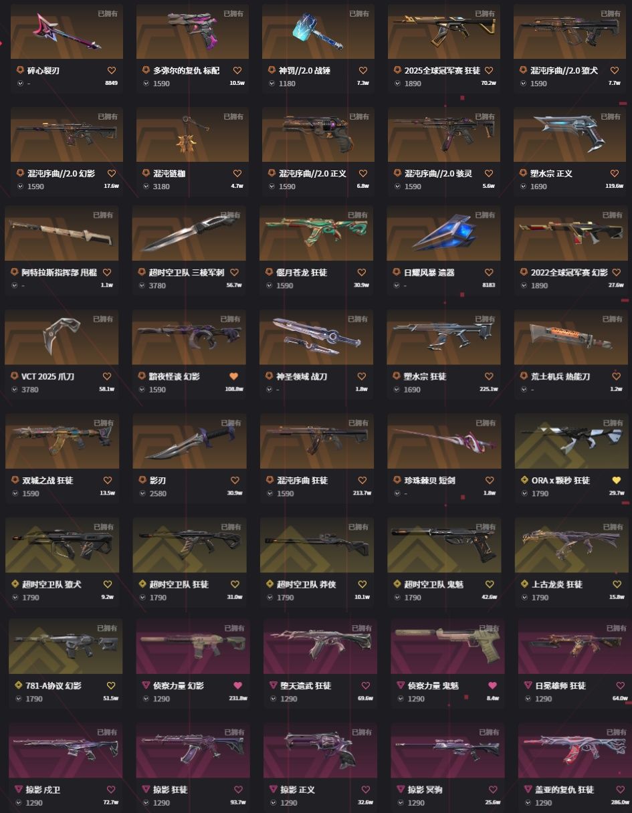
Task: Expand price arrow beside 3180 on 混沌链枷
Action: tap(146, 187)
